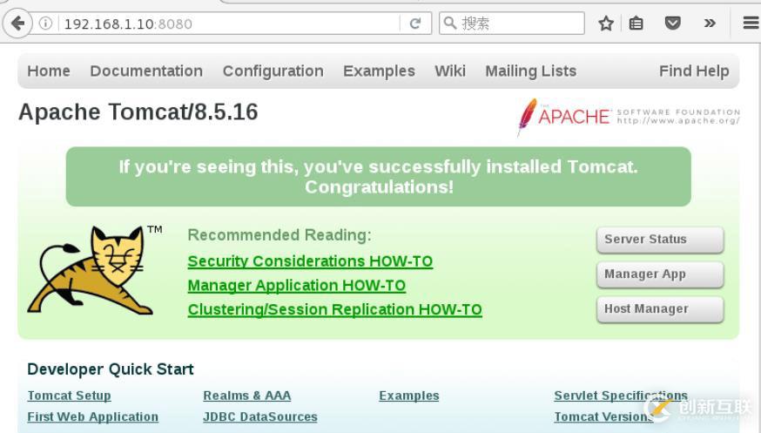Show bookmarks list icon in toolbar

[636, 24]
